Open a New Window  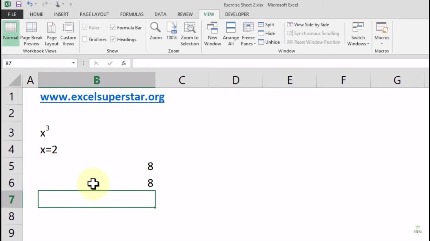(x=212, y=34)
